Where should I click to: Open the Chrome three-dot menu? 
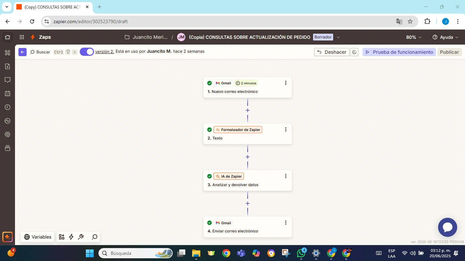click(x=458, y=21)
